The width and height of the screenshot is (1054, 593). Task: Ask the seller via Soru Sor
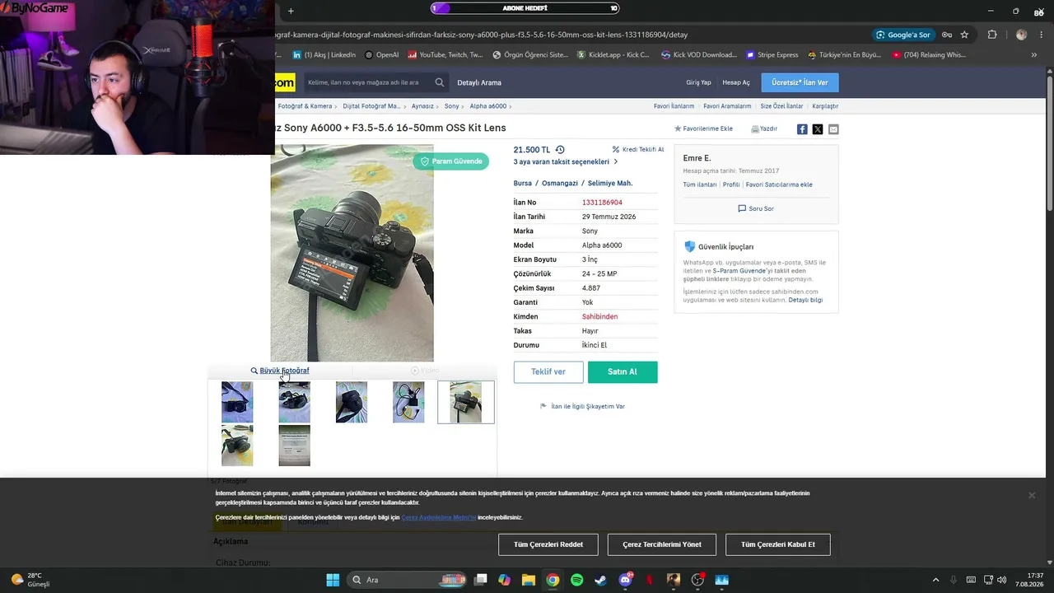pyautogui.click(x=756, y=208)
